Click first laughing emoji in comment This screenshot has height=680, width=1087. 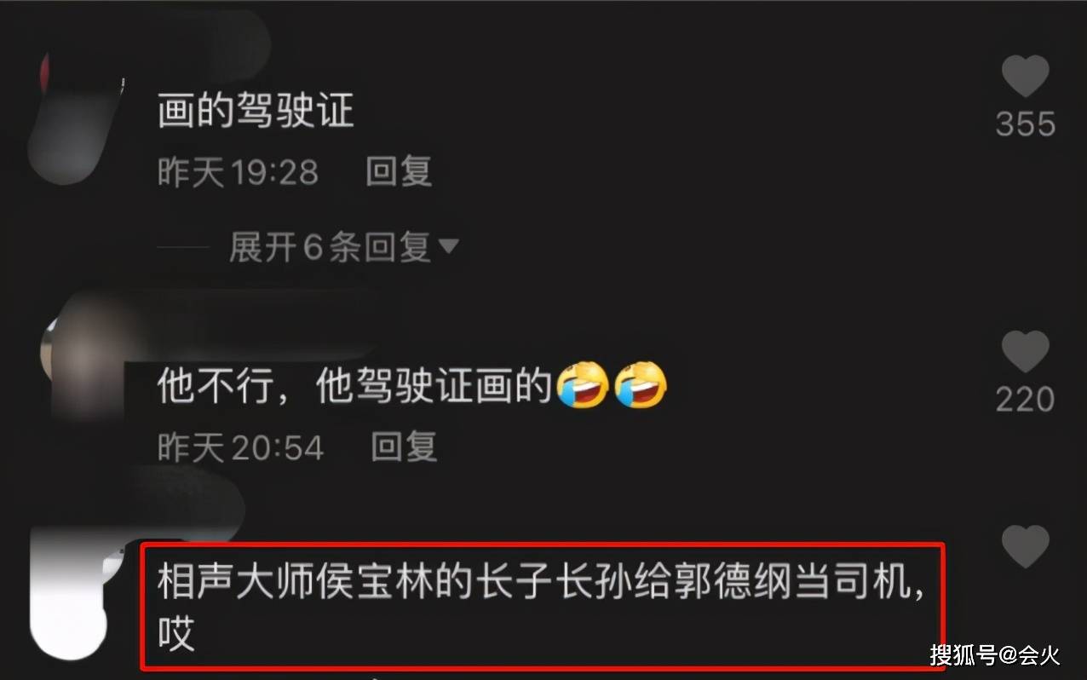[x=583, y=386]
